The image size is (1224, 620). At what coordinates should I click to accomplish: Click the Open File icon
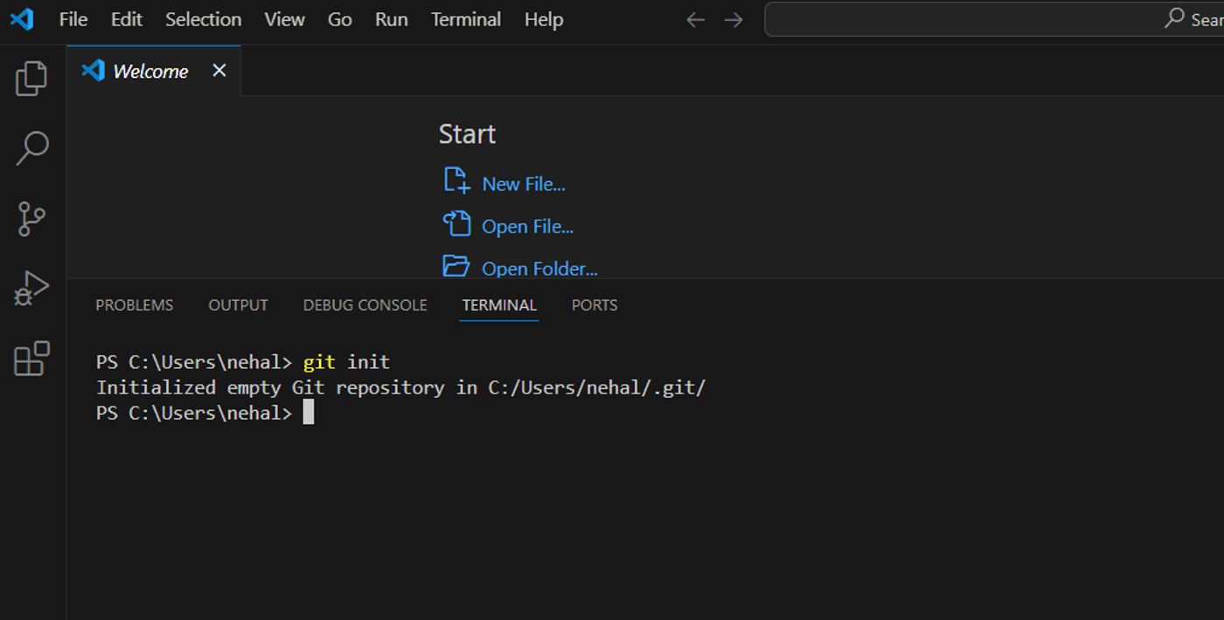(x=456, y=224)
